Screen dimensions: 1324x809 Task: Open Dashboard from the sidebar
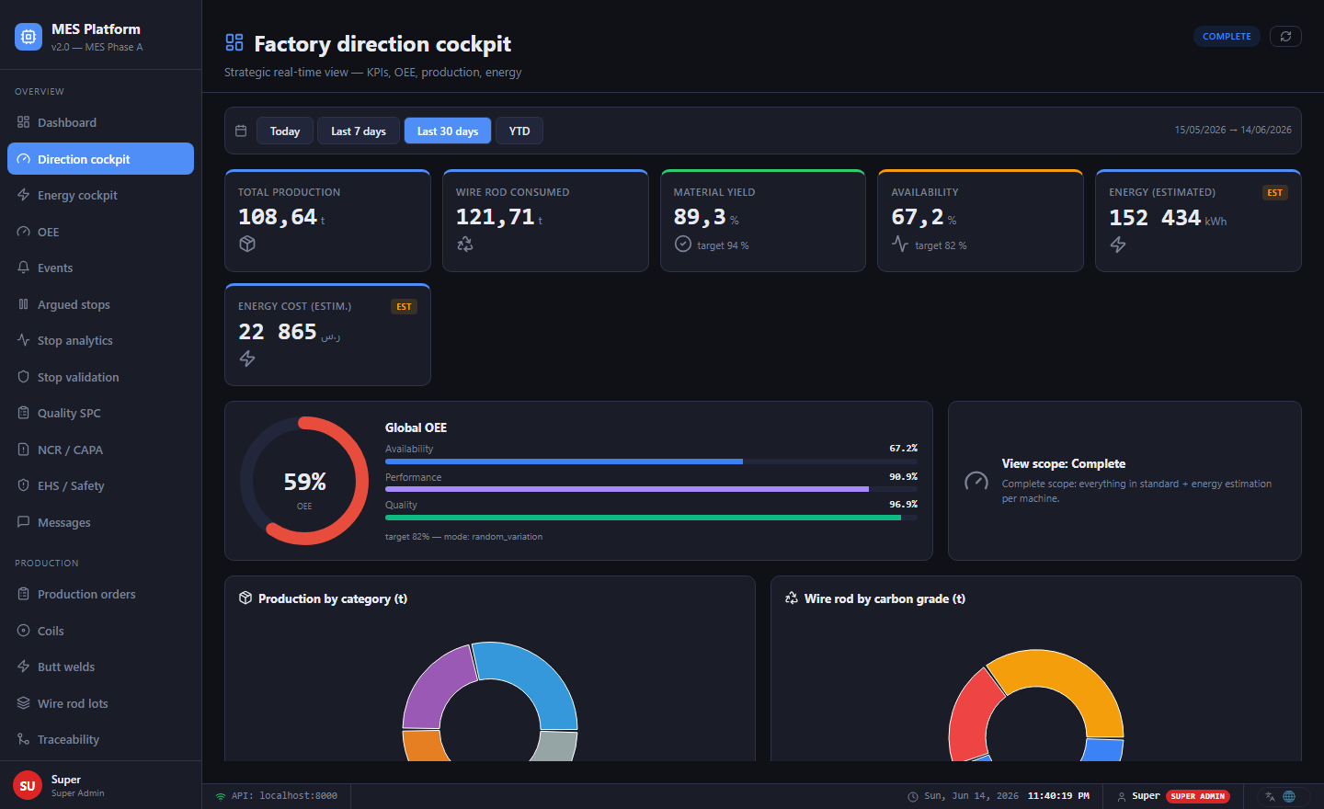pyautogui.click(x=100, y=122)
